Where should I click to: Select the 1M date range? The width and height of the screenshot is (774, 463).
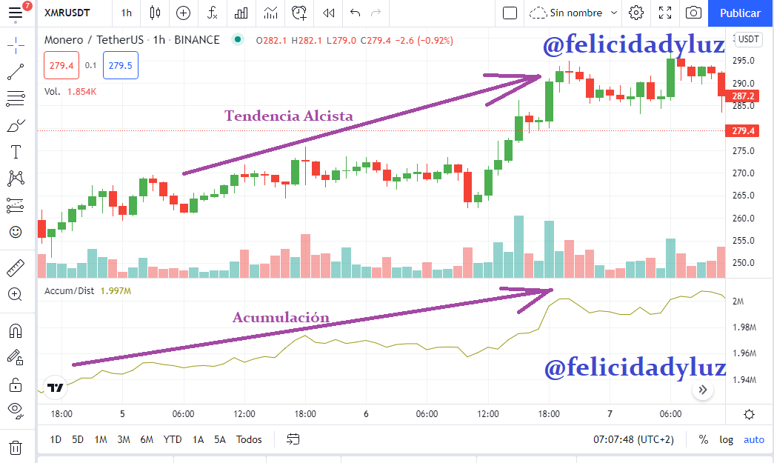point(101,439)
